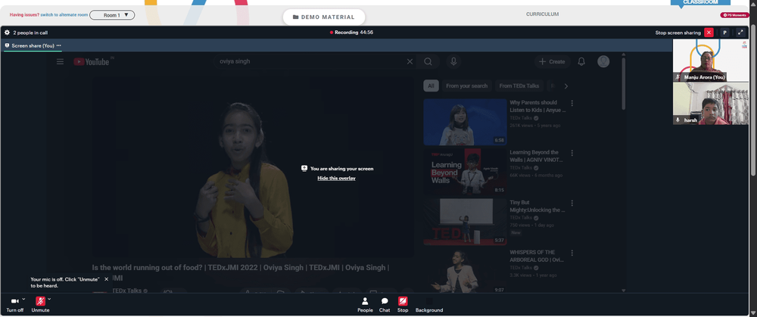Click the oviya singh search field
The width and height of the screenshot is (757, 317).
click(309, 61)
